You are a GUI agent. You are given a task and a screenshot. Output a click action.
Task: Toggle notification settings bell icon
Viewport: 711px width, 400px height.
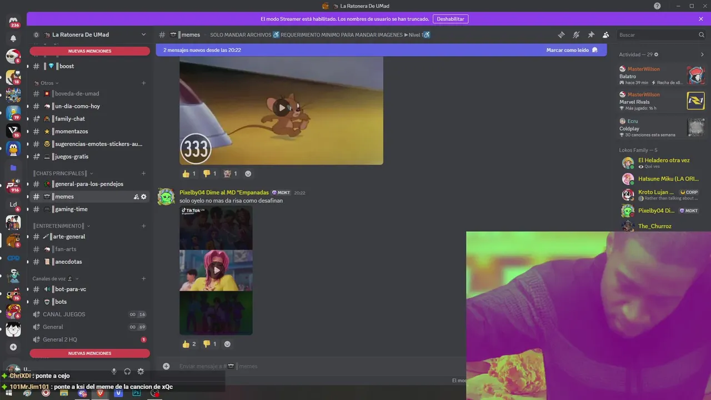click(x=577, y=34)
